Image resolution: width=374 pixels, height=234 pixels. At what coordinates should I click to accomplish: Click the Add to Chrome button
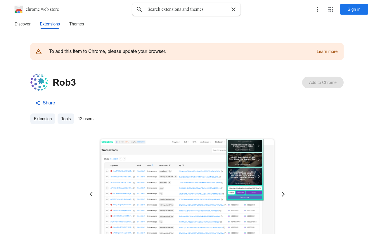[x=323, y=82]
